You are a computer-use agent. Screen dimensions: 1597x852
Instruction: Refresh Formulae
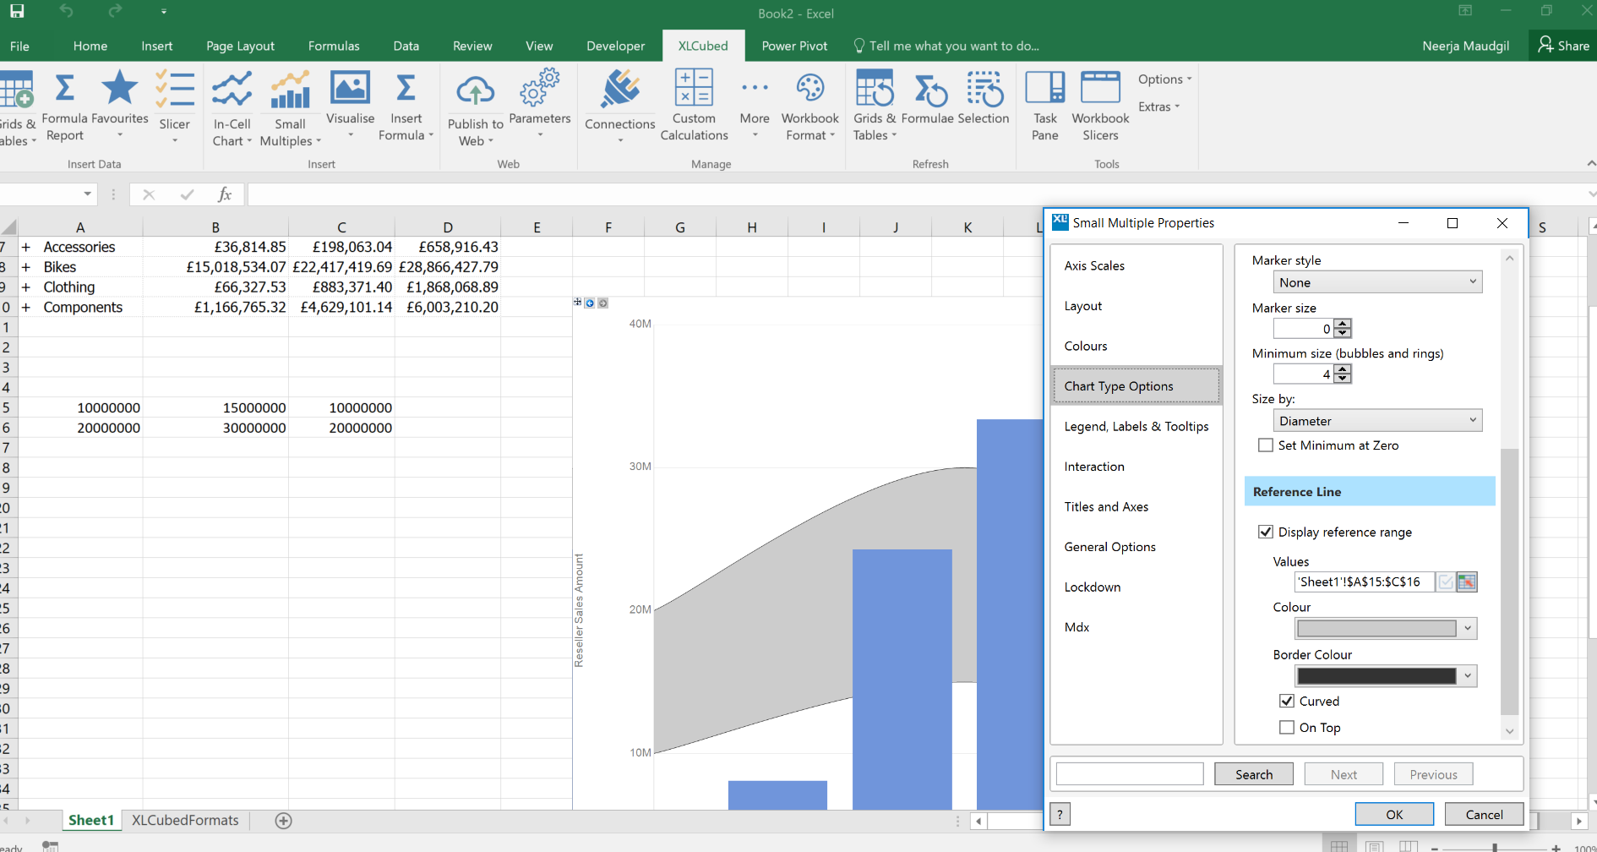[928, 100]
